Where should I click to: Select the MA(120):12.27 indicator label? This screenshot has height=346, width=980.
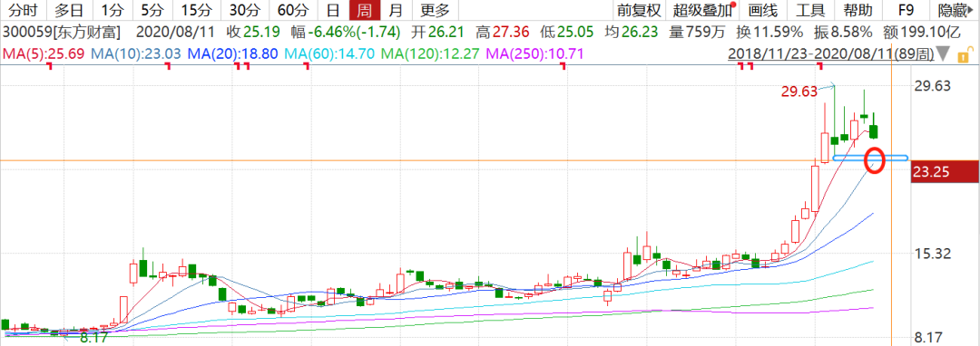(431, 54)
